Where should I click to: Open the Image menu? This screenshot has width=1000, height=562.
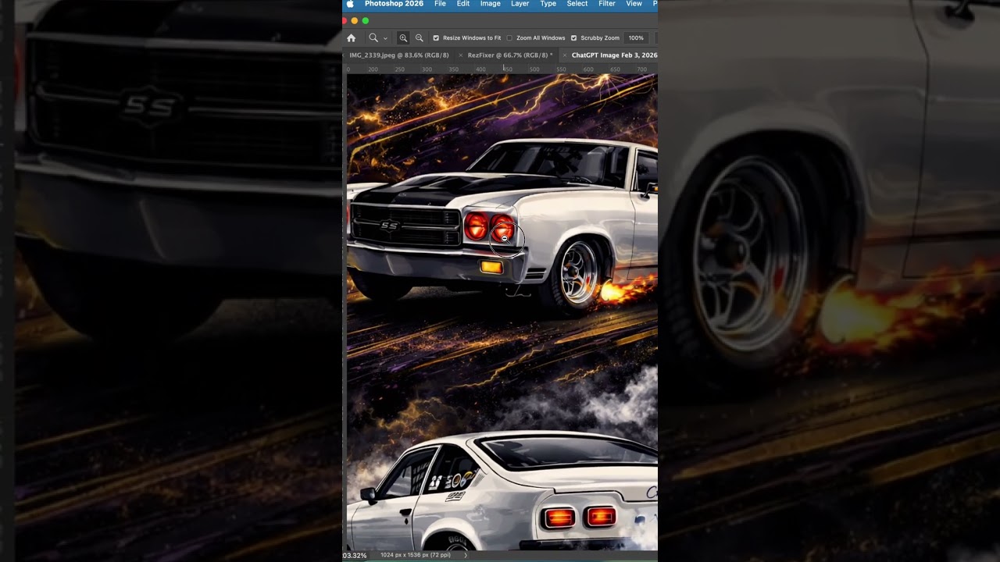(x=491, y=4)
